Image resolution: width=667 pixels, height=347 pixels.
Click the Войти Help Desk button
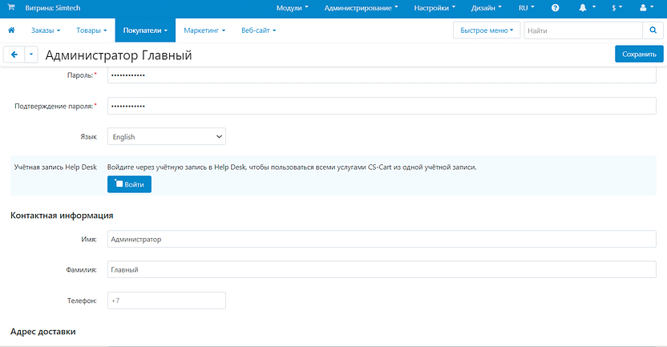129,184
